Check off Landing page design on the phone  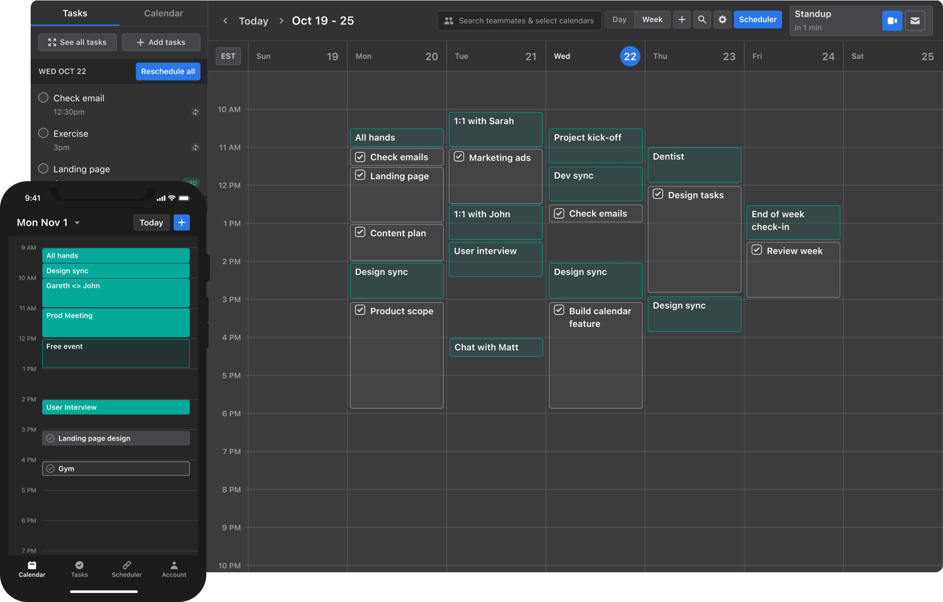(50, 438)
